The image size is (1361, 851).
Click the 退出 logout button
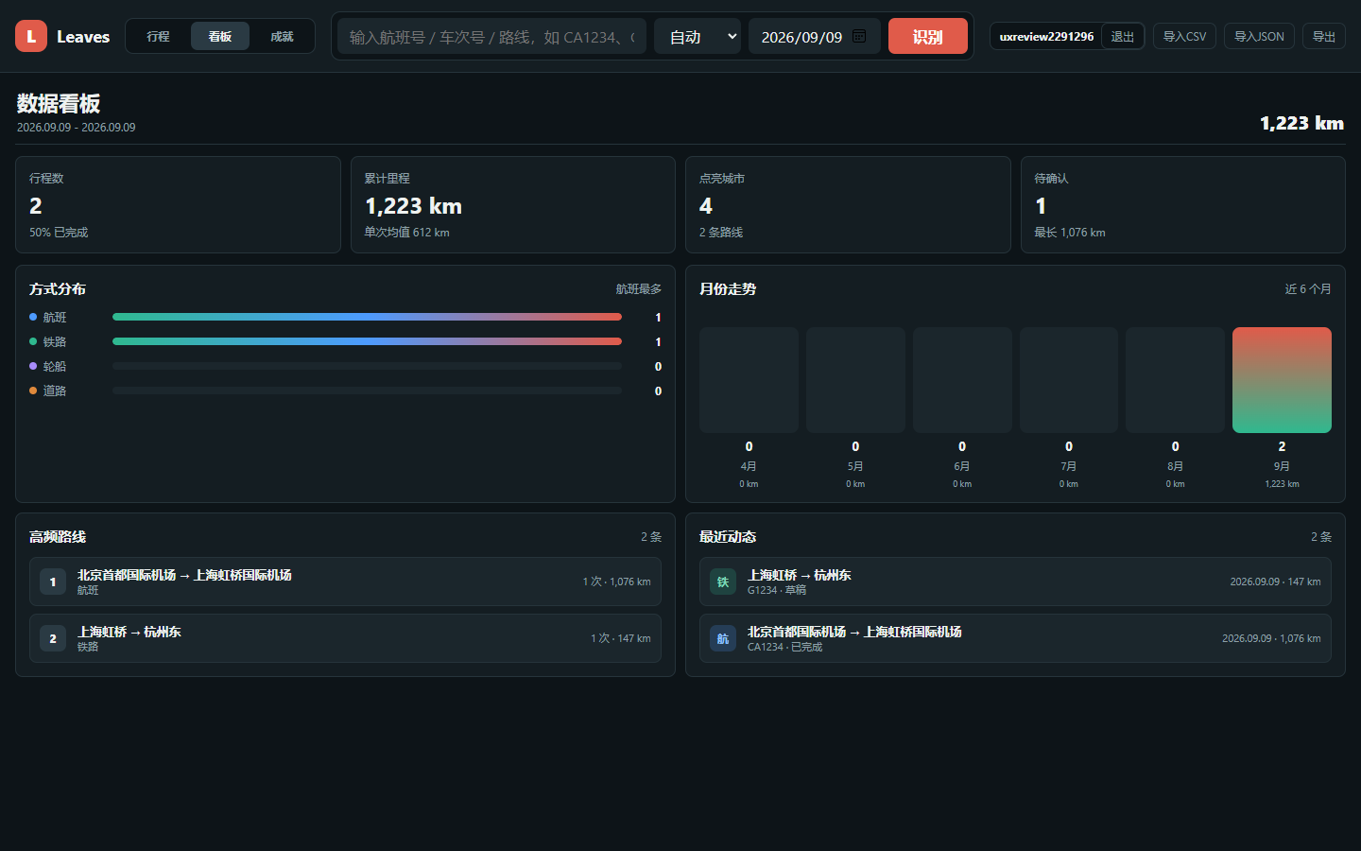1123,36
